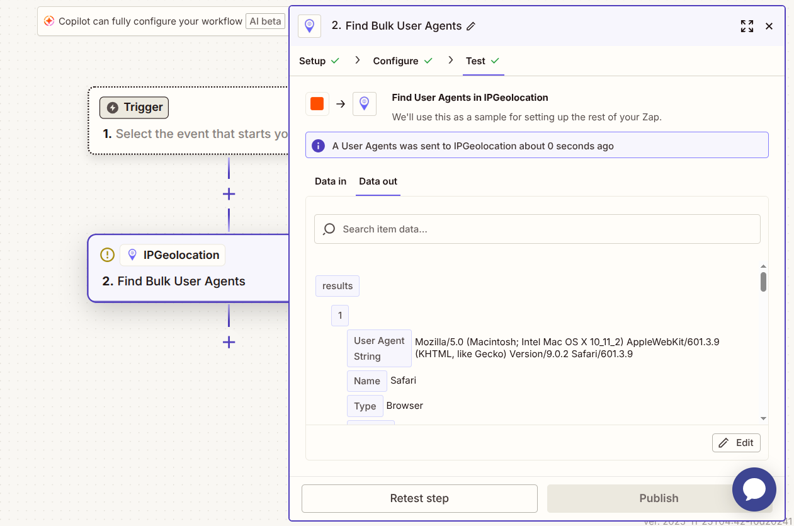
Task: Close the Find Bulk User Agents panel
Action: pyautogui.click(x=769, y=26)
